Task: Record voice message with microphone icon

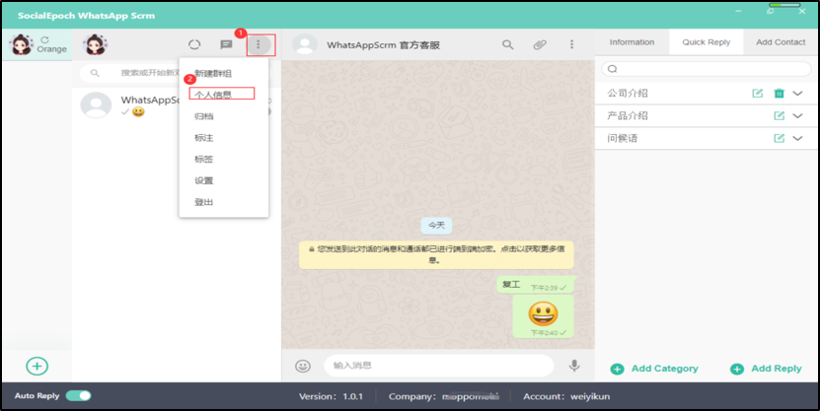Action: pyautogui.click(x=574, y=366)
